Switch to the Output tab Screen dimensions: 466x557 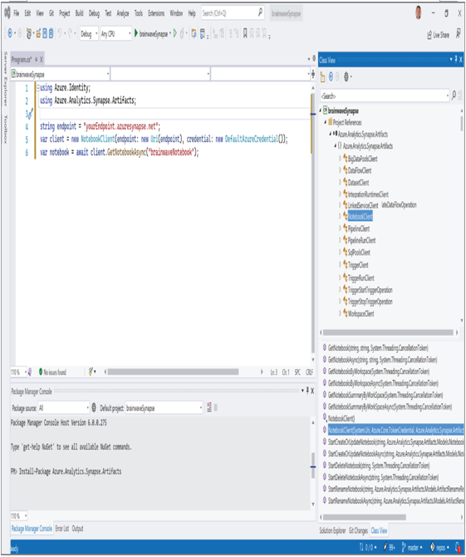78,529
